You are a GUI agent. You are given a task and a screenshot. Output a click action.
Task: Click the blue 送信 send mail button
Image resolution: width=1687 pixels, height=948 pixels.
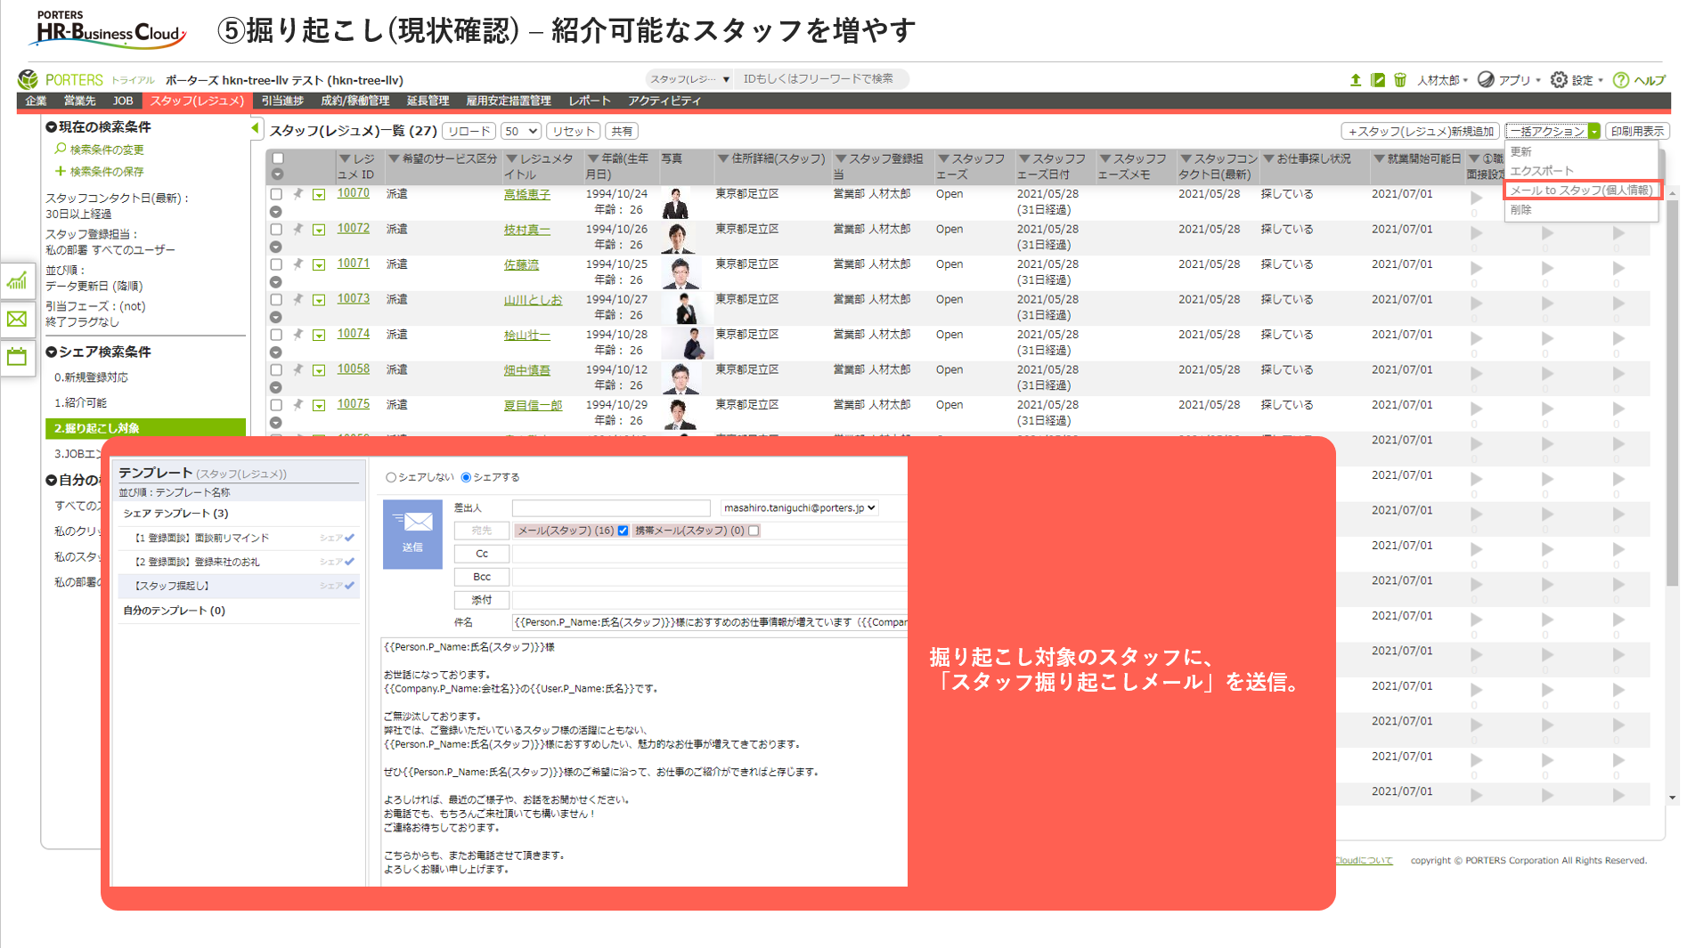tap(412, 534)
